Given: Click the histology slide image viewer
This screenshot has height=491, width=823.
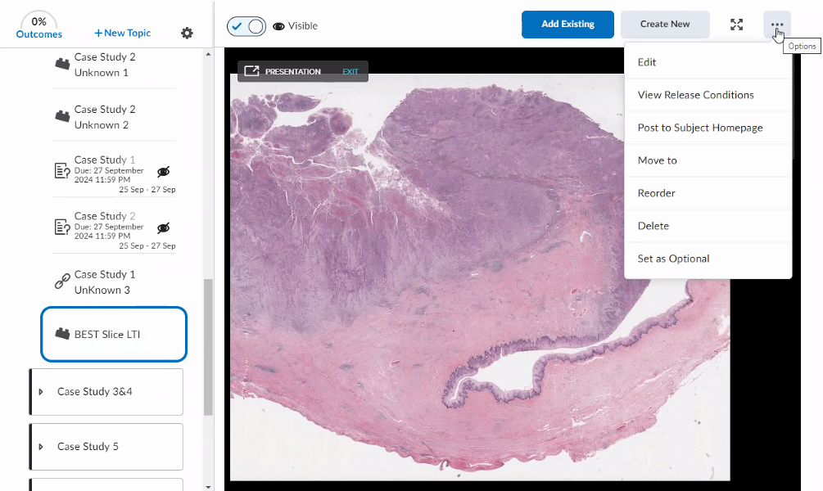Looking at the screenshot, I should click(480, 277).
